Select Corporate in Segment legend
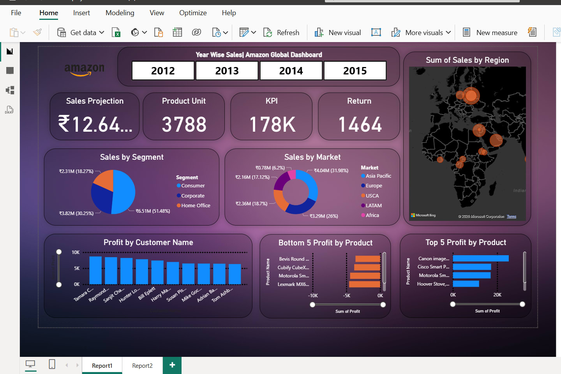This screenshot has width=561, height=374. pos(191,196)
